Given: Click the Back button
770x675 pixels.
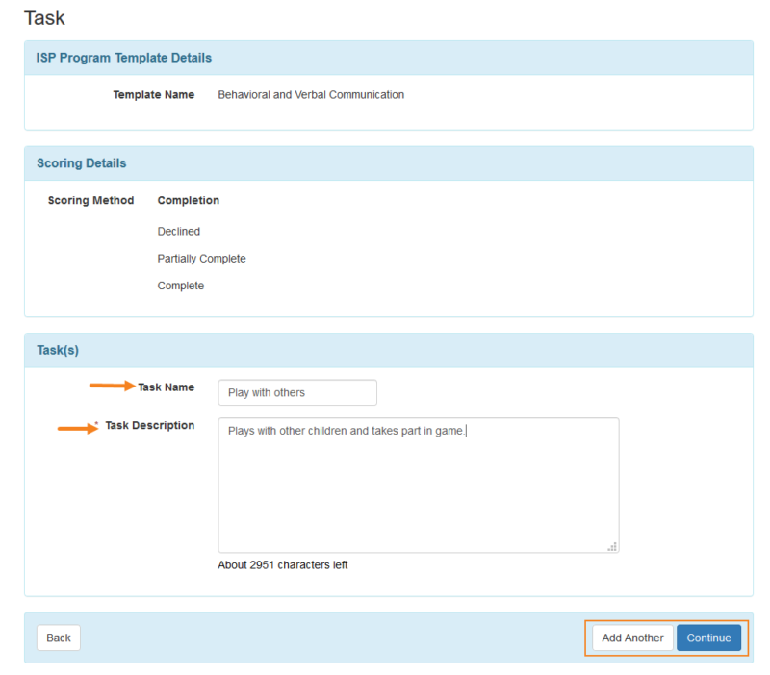Looking at the screenshot, I should [58, 637].
